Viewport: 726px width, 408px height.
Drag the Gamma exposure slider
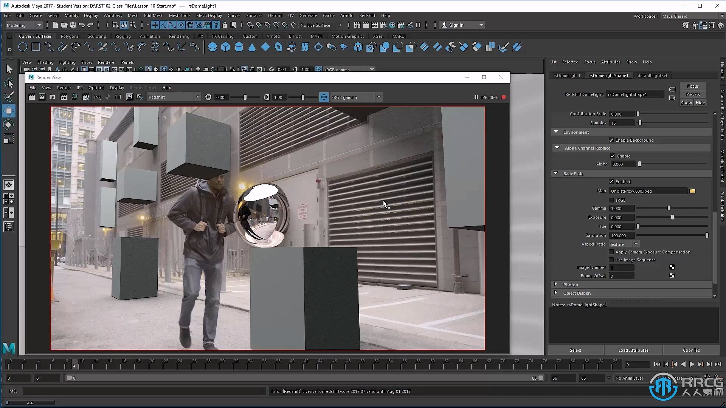669,208
